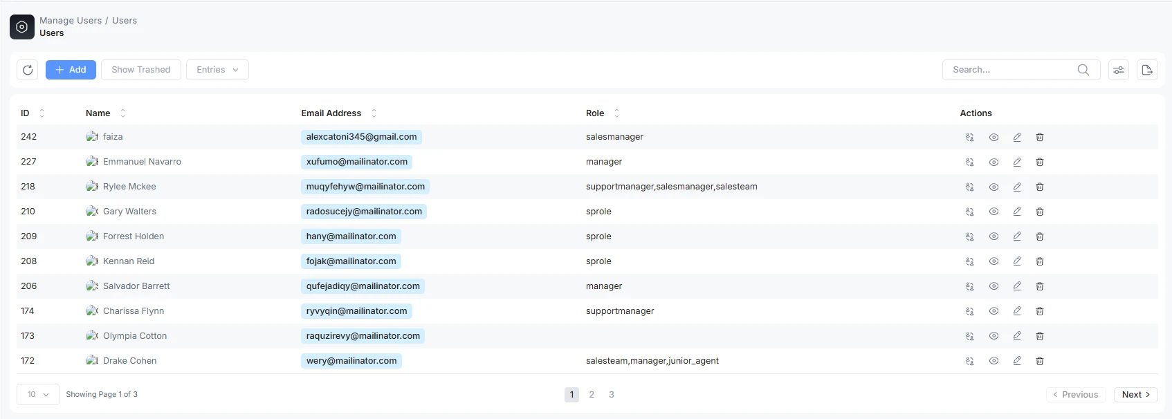Image resolution: width=1172 pixels, height=419 pixels.
Task: Sort table by ID column
Action: point(42,113)
